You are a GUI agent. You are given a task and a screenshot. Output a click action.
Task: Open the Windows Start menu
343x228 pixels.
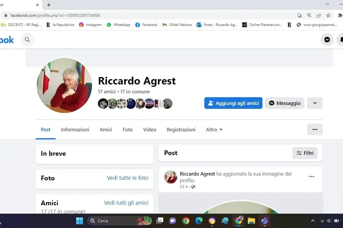click(80, 221)
